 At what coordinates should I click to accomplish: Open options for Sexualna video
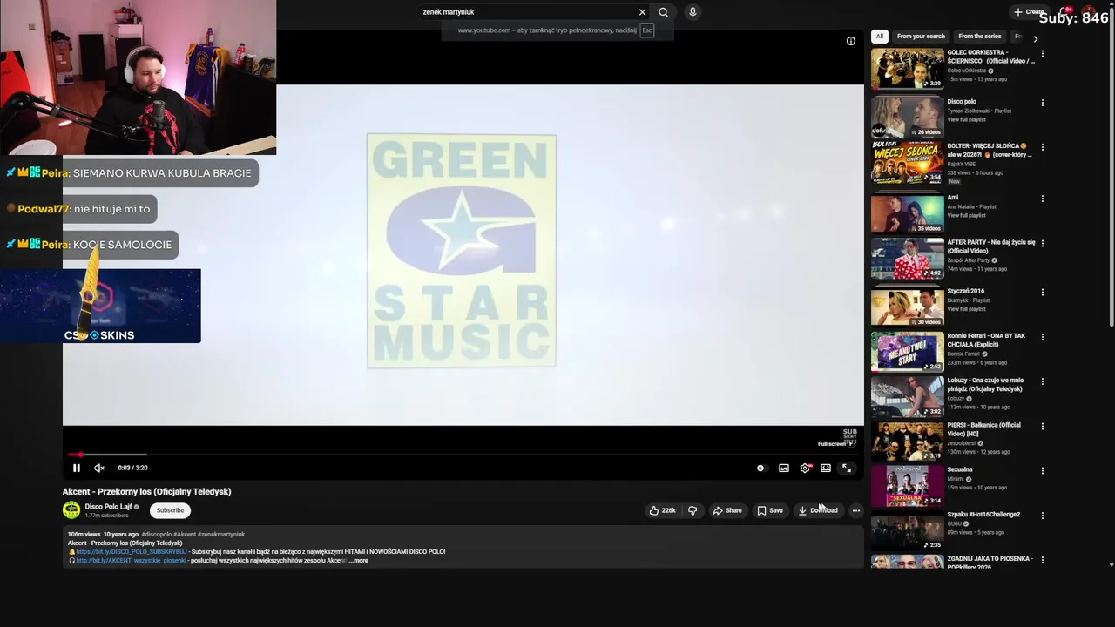tap(1043, 471)
